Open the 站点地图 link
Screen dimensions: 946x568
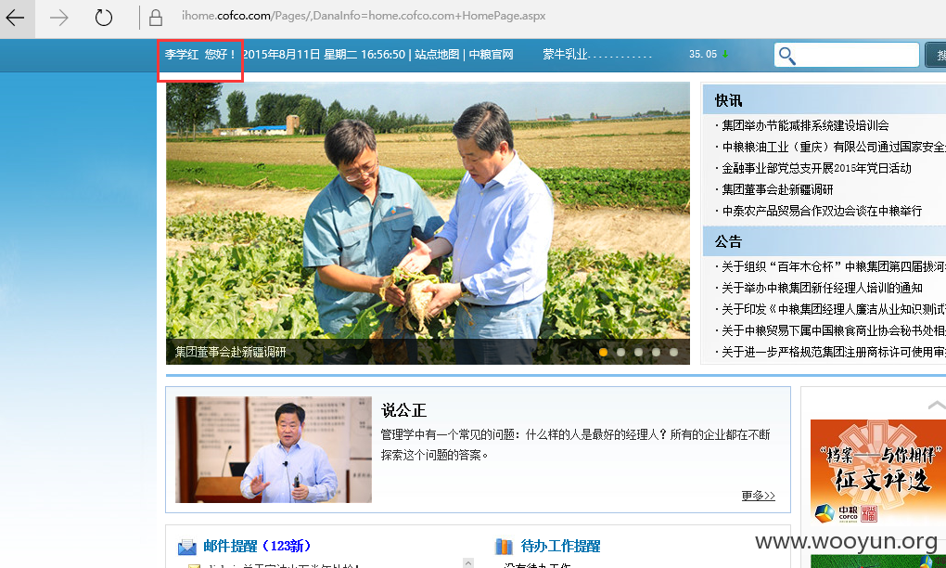tap(437, 55)
